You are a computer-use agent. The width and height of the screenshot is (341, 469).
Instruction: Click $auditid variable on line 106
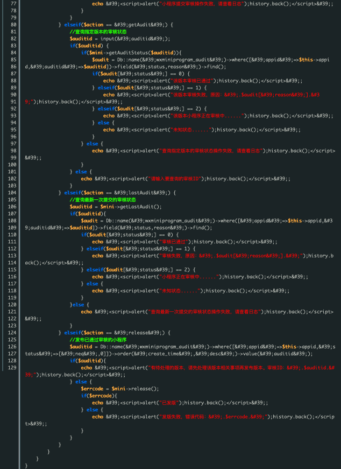click(81, 207)
